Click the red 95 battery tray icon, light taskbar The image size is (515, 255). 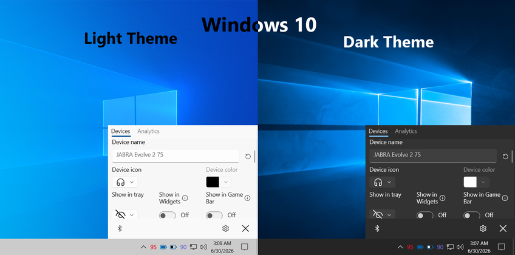click(x=154, y=247)
